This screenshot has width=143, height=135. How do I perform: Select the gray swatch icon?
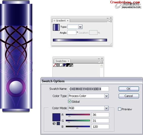pyautogui.click(x=71, y=65)
